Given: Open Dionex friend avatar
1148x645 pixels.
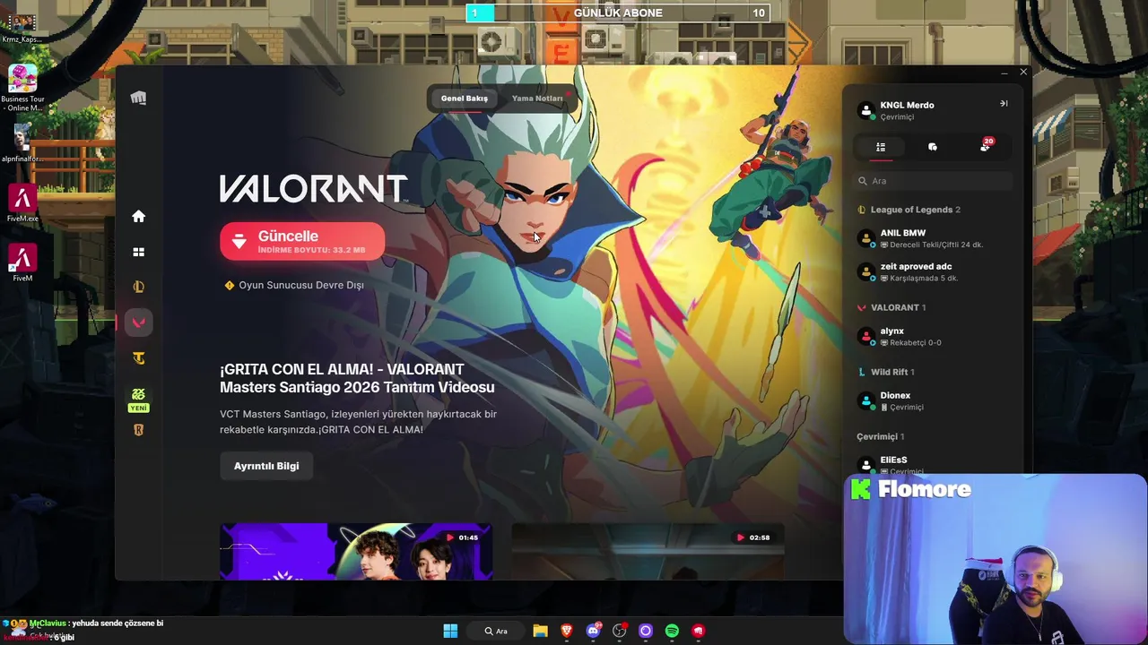Looking at the screenshot, I should (x=866, y=400).
